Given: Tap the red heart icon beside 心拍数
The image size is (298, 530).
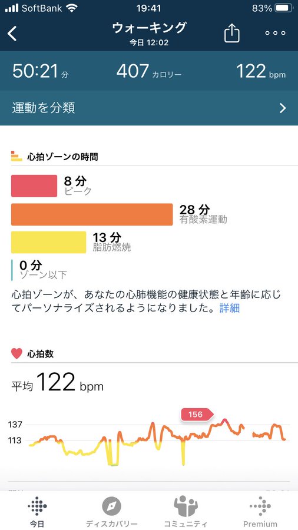Looking at the screenshot, I should click(16, 353).
